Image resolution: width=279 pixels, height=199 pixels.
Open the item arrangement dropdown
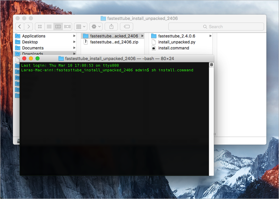pyautogui.click(x=81, y=27)
